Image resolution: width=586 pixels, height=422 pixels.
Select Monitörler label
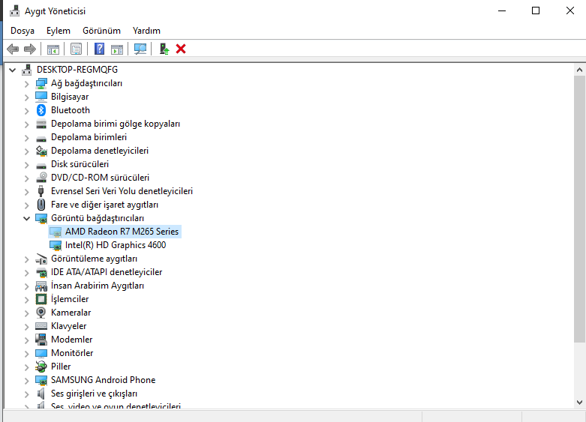click(72, 353)
